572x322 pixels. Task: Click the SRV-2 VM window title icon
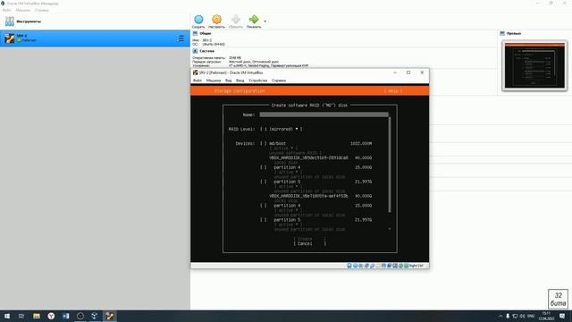point(195,72)
